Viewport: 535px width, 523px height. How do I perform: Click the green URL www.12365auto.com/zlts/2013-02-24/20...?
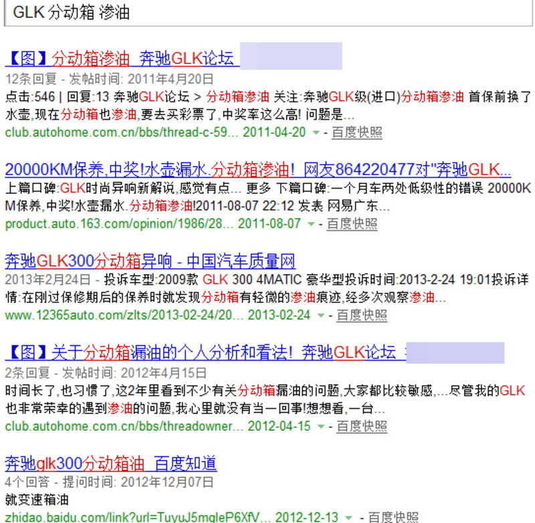pos(124,315)
